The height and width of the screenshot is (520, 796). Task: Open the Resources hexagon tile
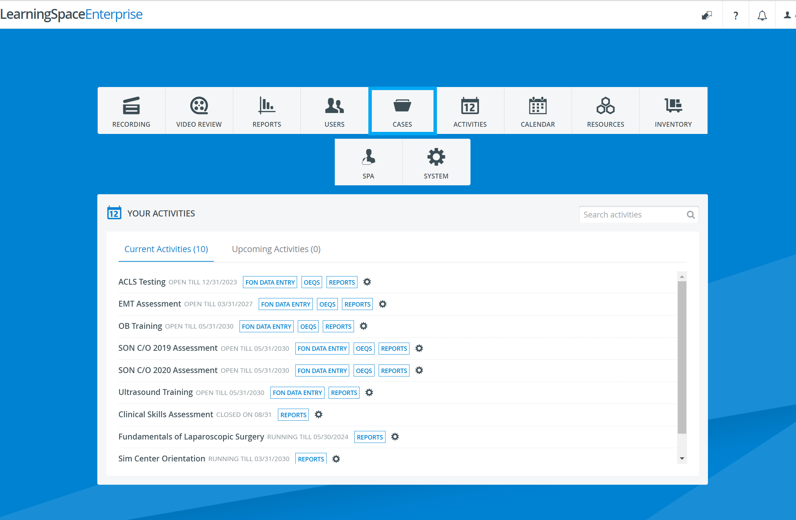point(605,111)
